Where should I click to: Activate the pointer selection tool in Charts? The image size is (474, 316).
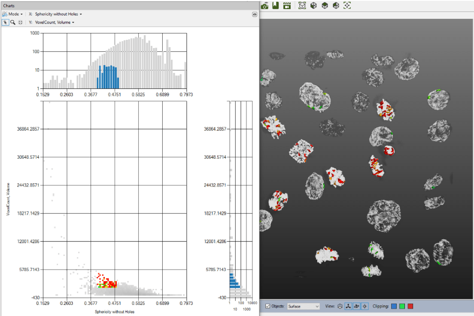6,22
